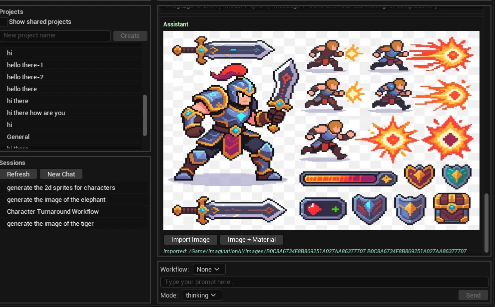Open the Workflow dropdown
The width and height of the screenshot is (495, 307).
(x=209, y=270)
